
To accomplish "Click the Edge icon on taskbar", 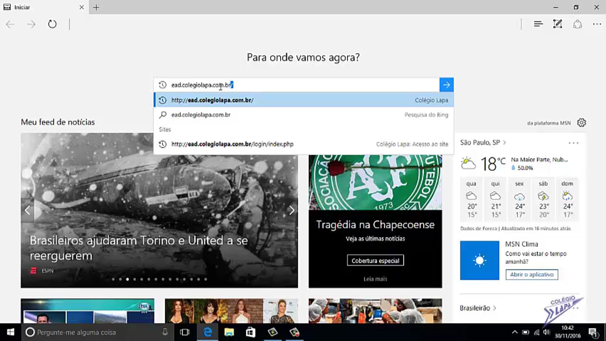I will pos(208,332).
